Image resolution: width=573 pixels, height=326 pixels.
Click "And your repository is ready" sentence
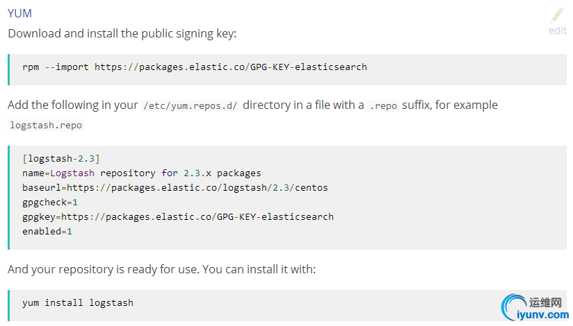161,268
